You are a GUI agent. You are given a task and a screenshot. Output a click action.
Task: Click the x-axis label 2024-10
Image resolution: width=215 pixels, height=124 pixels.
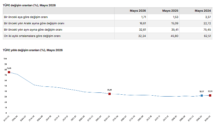pyautogui.click(x=48, y=118)
